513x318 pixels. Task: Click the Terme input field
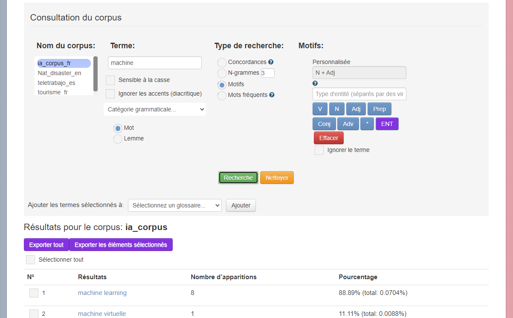pyautogui.click(x=154, y=63)
